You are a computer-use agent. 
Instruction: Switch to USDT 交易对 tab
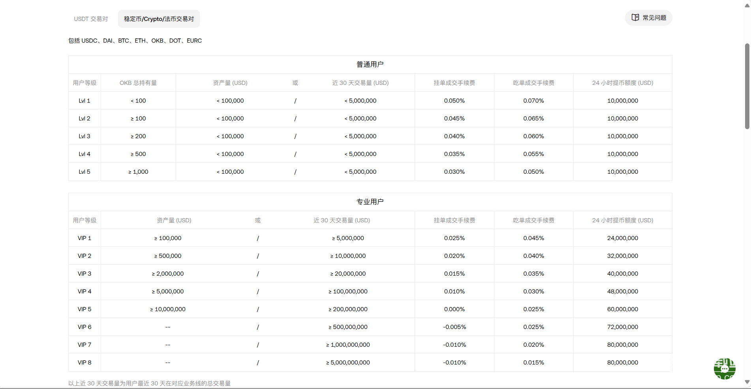tap(91, 19)
